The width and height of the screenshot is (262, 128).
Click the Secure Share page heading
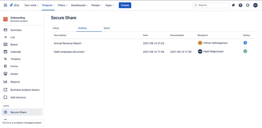63,18
